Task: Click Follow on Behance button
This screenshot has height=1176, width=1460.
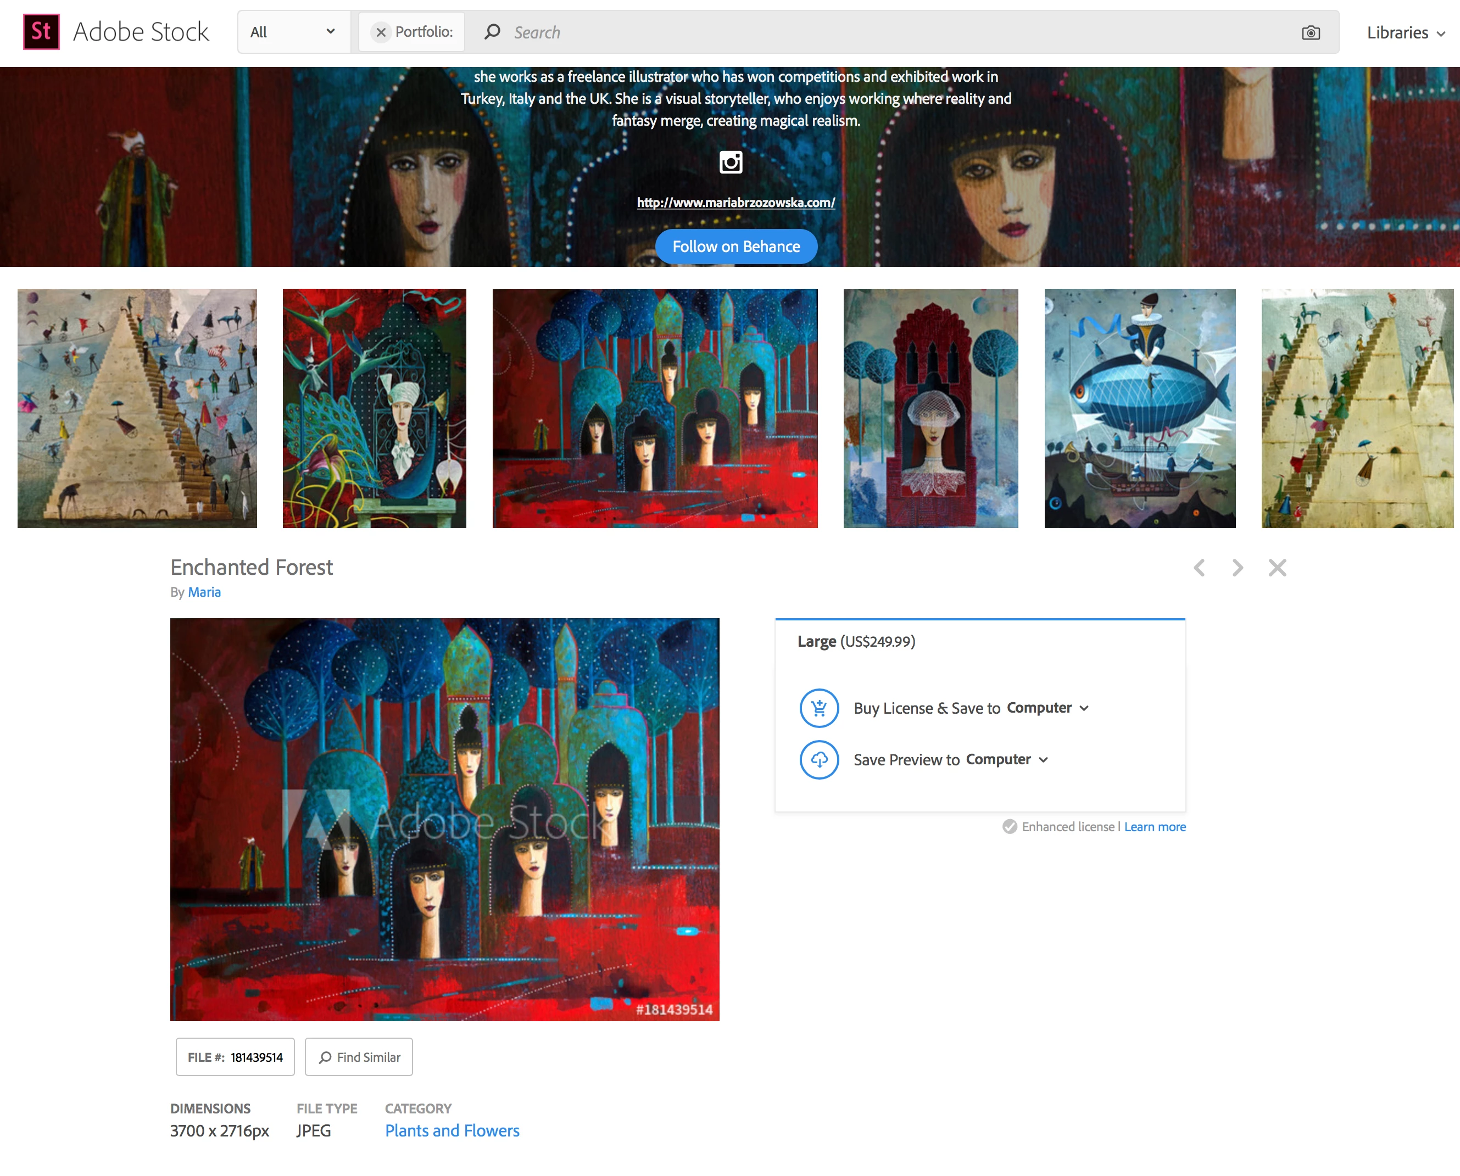Action: coord(735,247)
